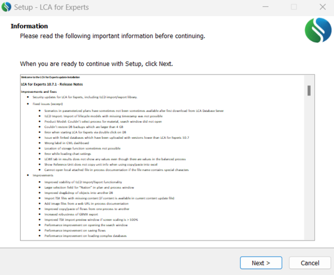The image size is (334, 275).
Task: Close the Setup window
Action: pyautogui.click(x=322, y=7)
